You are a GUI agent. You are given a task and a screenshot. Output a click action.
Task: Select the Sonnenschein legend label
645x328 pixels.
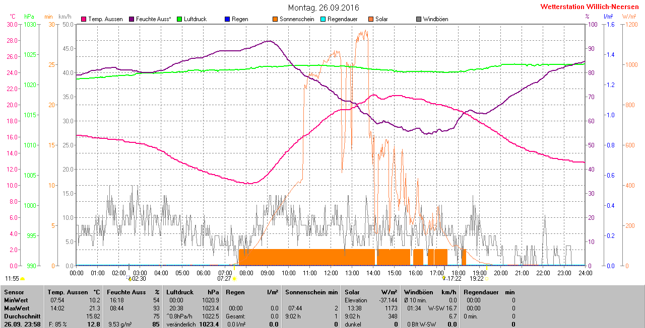296,19
